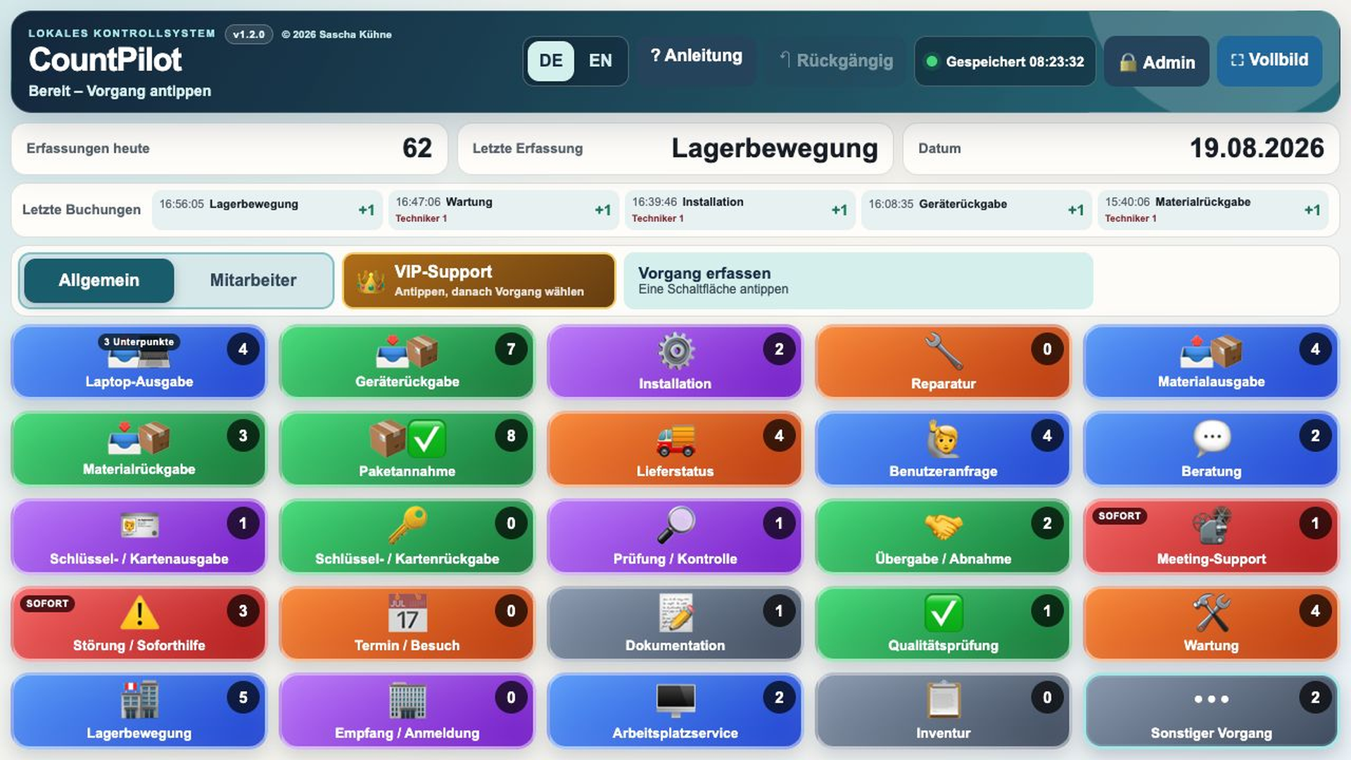Open the 16:56:05 Lagerbewegung booking
The height and width of the screenshot is (760, 1351).
pos(267,210)
